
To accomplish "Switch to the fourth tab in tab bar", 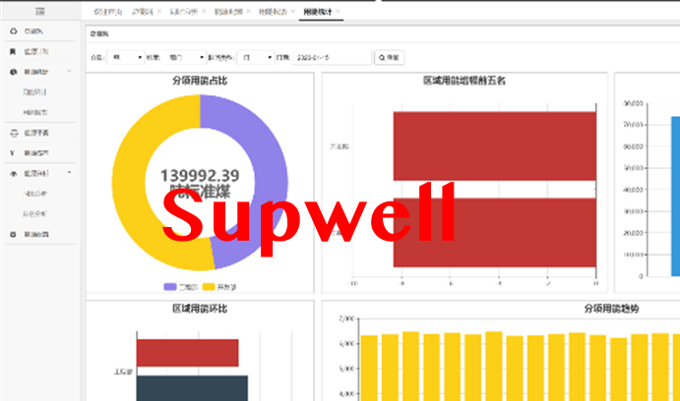I will [x=228, y=12].
